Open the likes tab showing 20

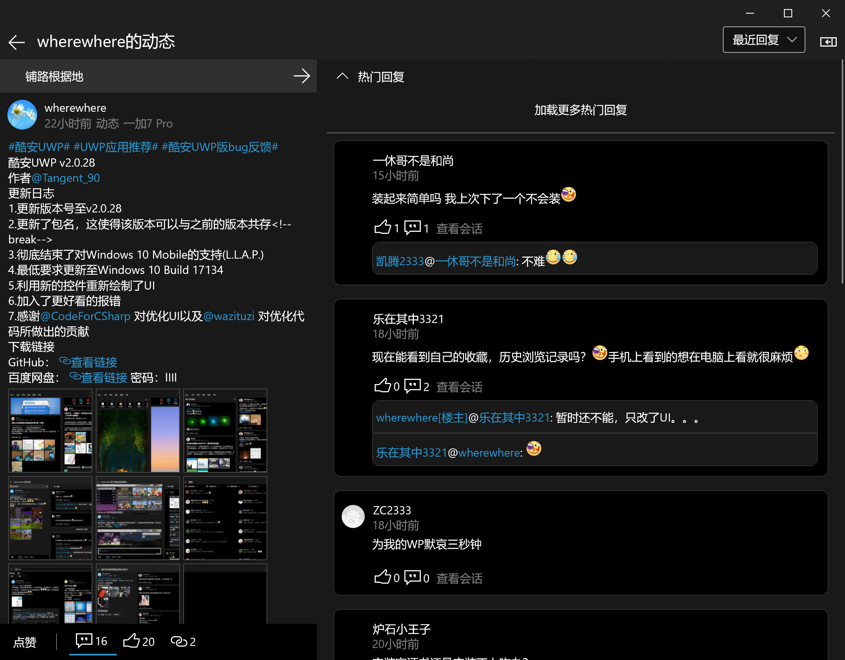tap(139, 641)
